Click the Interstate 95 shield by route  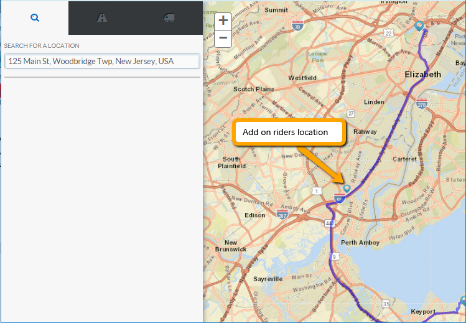[340, 198]
